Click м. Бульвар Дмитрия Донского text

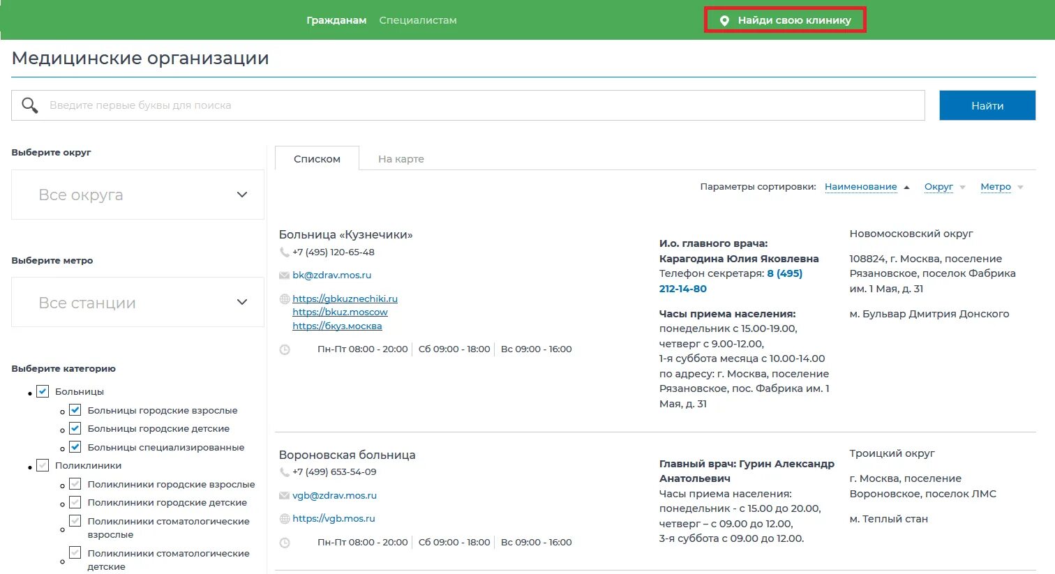pyautogui.click(x=929, y=314)
